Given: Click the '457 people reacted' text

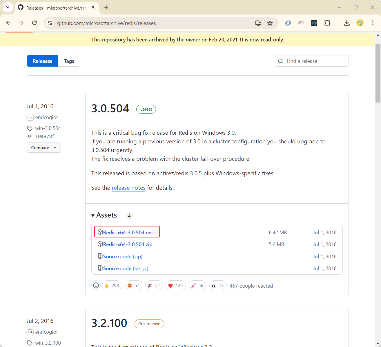Looking at the screenshot, I should click(x=251, y=286).
